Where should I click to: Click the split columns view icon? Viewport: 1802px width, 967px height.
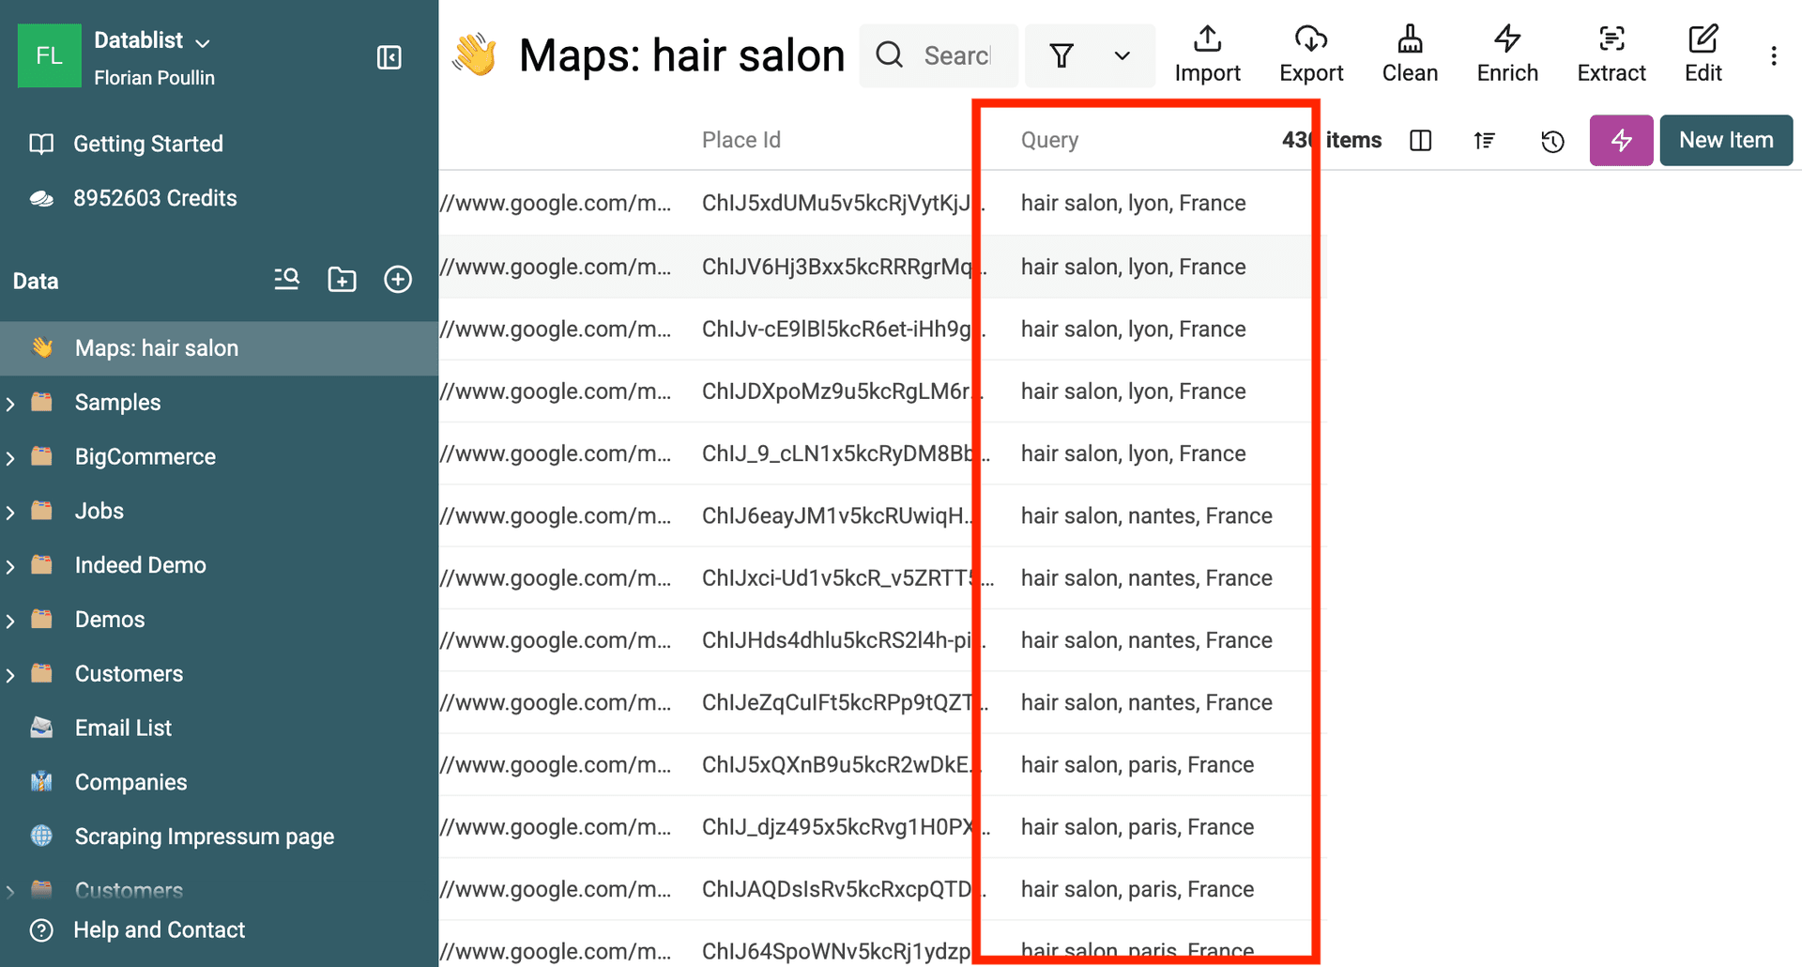1420,140
